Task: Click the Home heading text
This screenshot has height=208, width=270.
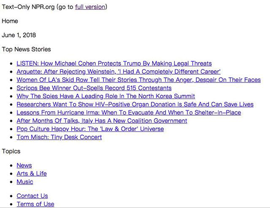Action: point(10,21)
